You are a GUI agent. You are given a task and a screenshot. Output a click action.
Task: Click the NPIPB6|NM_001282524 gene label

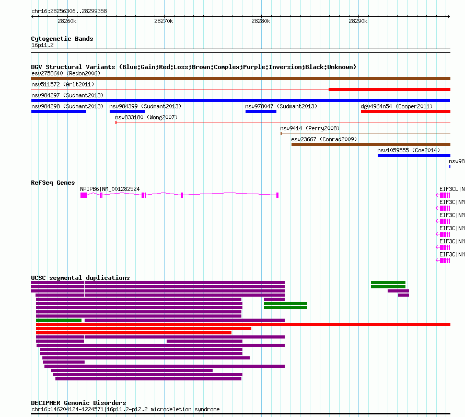coord(110,189)
